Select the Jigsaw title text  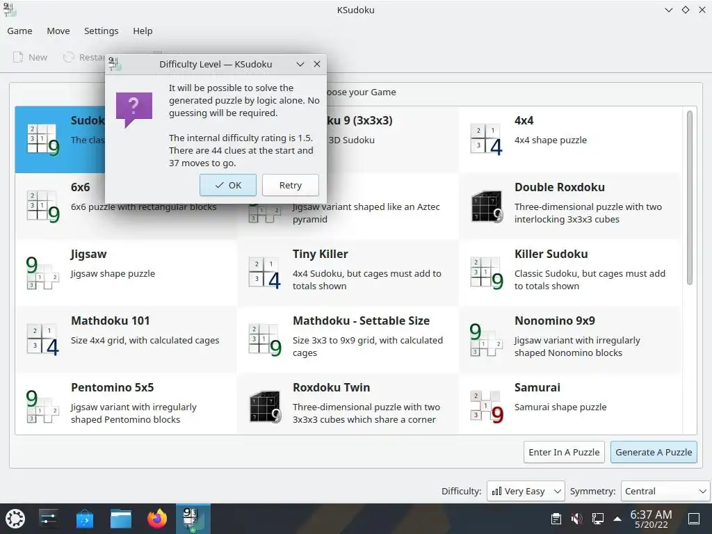tap(88, 254)
